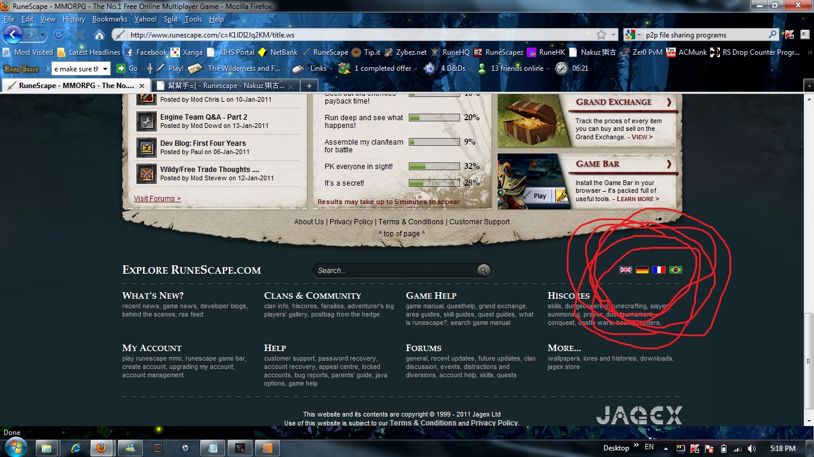Click the Customer Support footer link
The image size is (814, 457).
(x=479, y=222)
